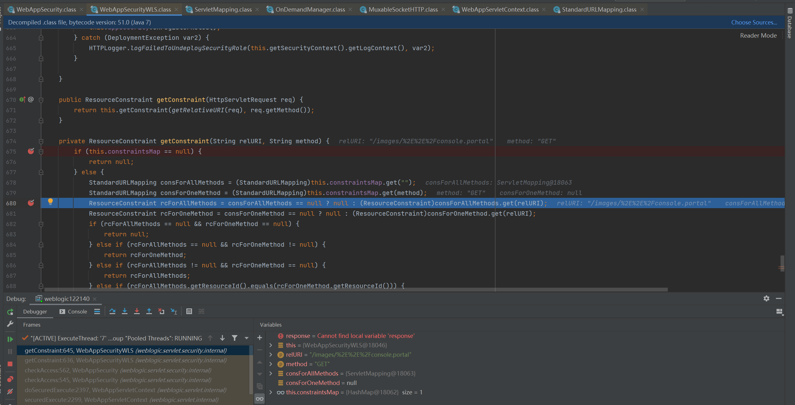Screen dimensions: 795x405
Task: Open debugger settings wrench icon
Action: pos(10,324)
